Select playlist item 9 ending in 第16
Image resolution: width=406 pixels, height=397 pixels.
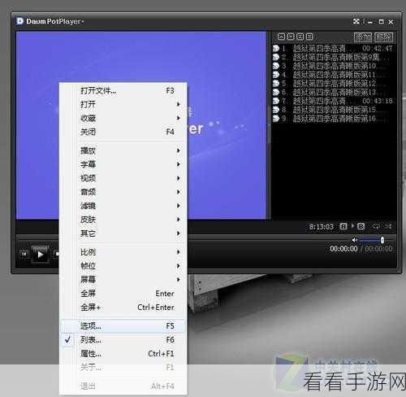click(333, 119)
